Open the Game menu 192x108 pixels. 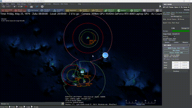(13, 4)
